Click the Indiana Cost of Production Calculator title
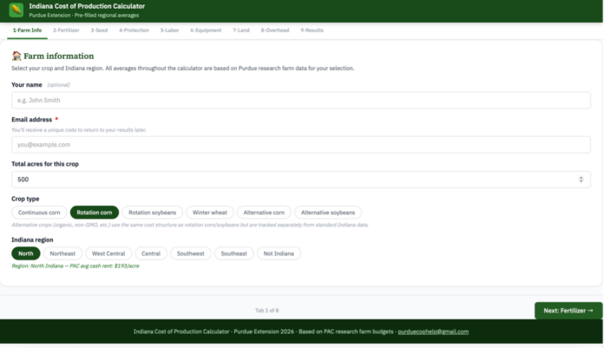 point(87,6)
